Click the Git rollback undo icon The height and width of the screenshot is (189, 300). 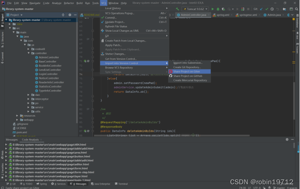tap(277, 9)
